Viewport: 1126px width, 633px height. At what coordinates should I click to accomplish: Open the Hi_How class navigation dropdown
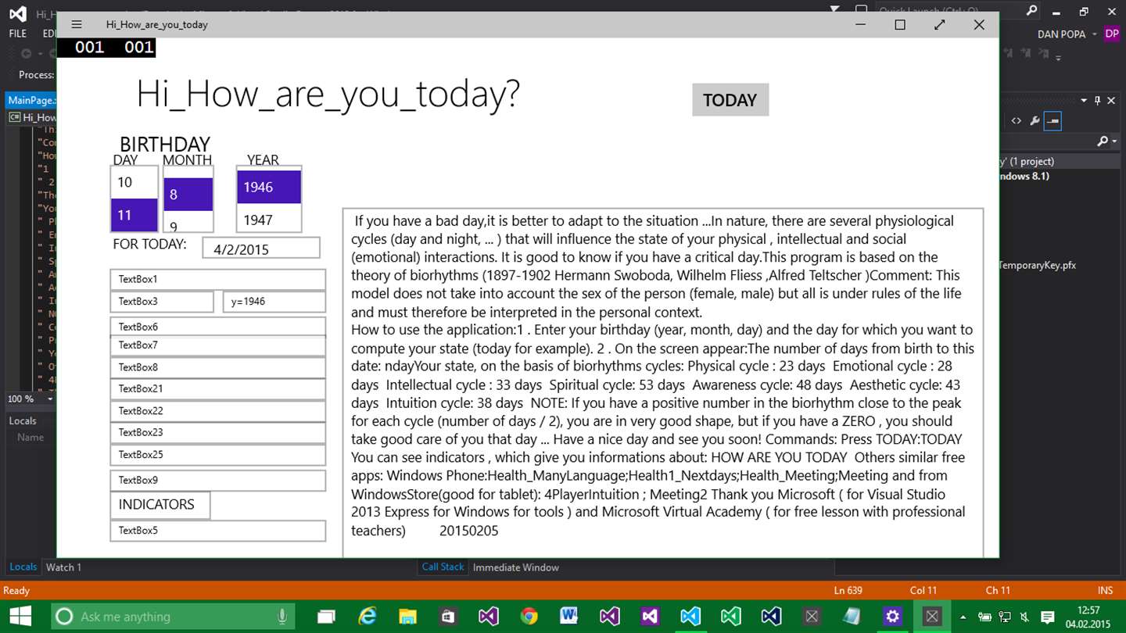pyautogui.click(x=33, y=118)
